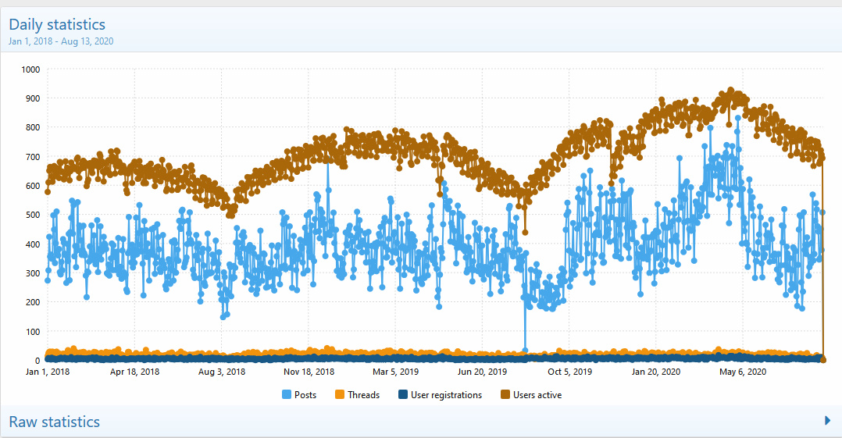Screen dimensions: 842x438
Task: Click the Jan 1, 2018 x-axis label
Action: pyautogui.click(x=48, y=372)
